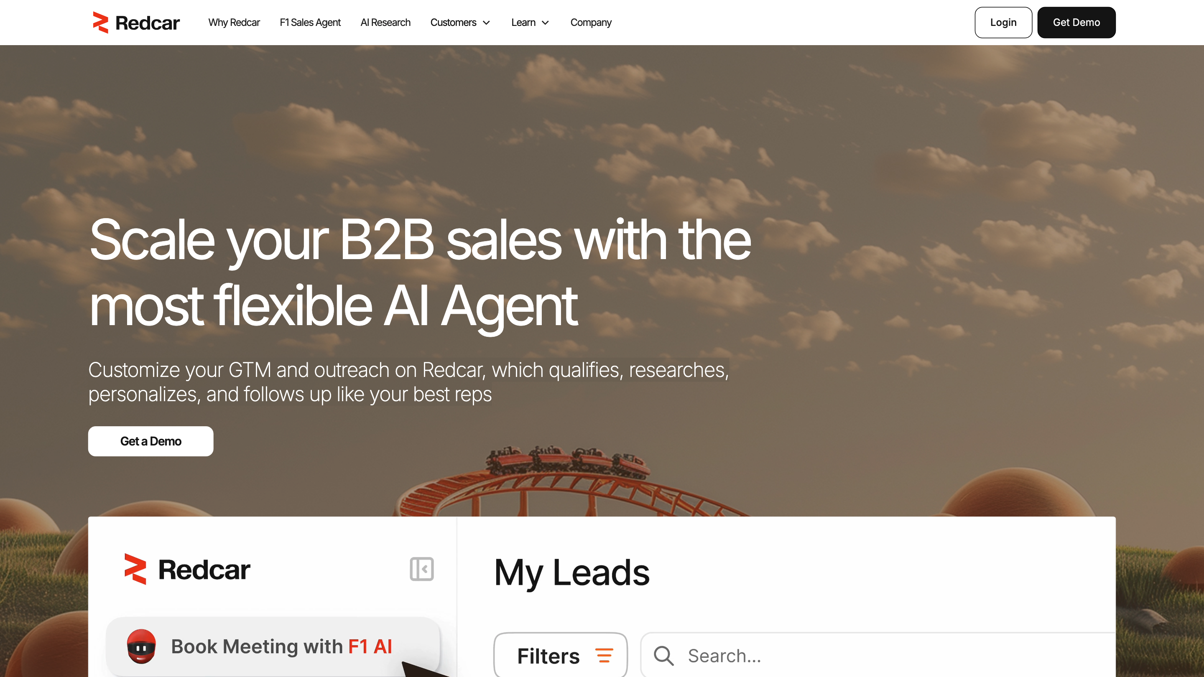1204x677 pixels.
Task: Click the Redcar logo in the dashboard sidebar
Action: coord(187,569)
